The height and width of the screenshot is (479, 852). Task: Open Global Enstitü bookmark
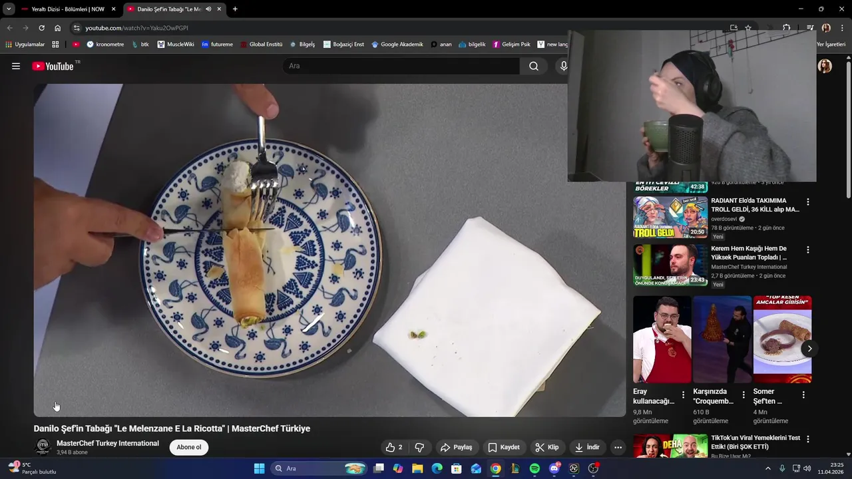(x=261, y=45)
